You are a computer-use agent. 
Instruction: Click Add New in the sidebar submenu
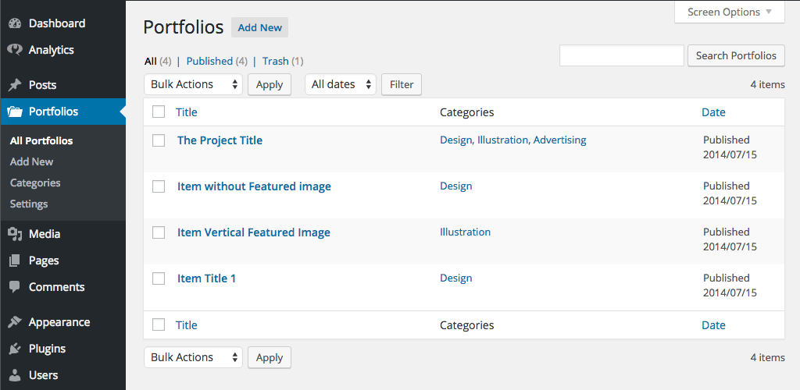coord(31,162)
